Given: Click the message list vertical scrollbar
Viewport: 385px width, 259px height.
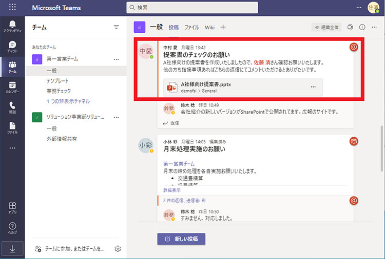Looking at the screenshot, I should pyautogui.click(x=382, y=148).
